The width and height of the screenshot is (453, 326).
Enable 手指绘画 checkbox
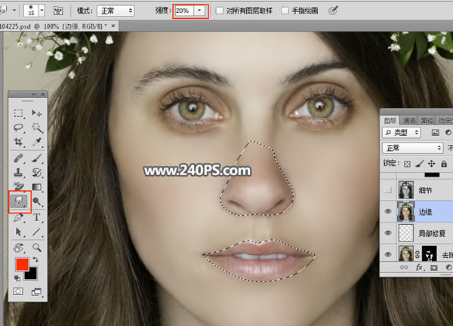285,11
